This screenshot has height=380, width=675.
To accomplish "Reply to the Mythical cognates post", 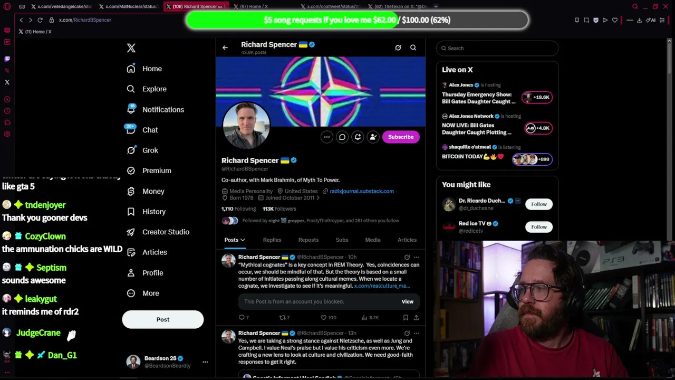I will (242, 317).
